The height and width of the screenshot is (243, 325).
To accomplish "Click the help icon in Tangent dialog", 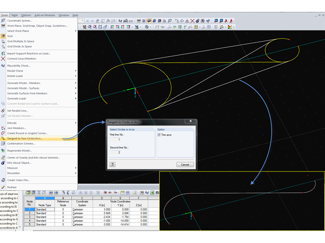I will tap(112, 165).
